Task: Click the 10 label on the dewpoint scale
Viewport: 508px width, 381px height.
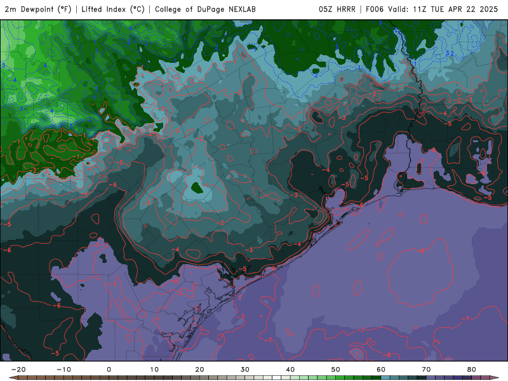Action: click(x=154, y=370)
